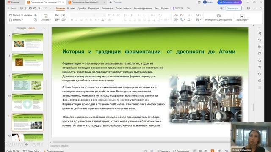Open the bulleted list dropdown

(126, 15)
